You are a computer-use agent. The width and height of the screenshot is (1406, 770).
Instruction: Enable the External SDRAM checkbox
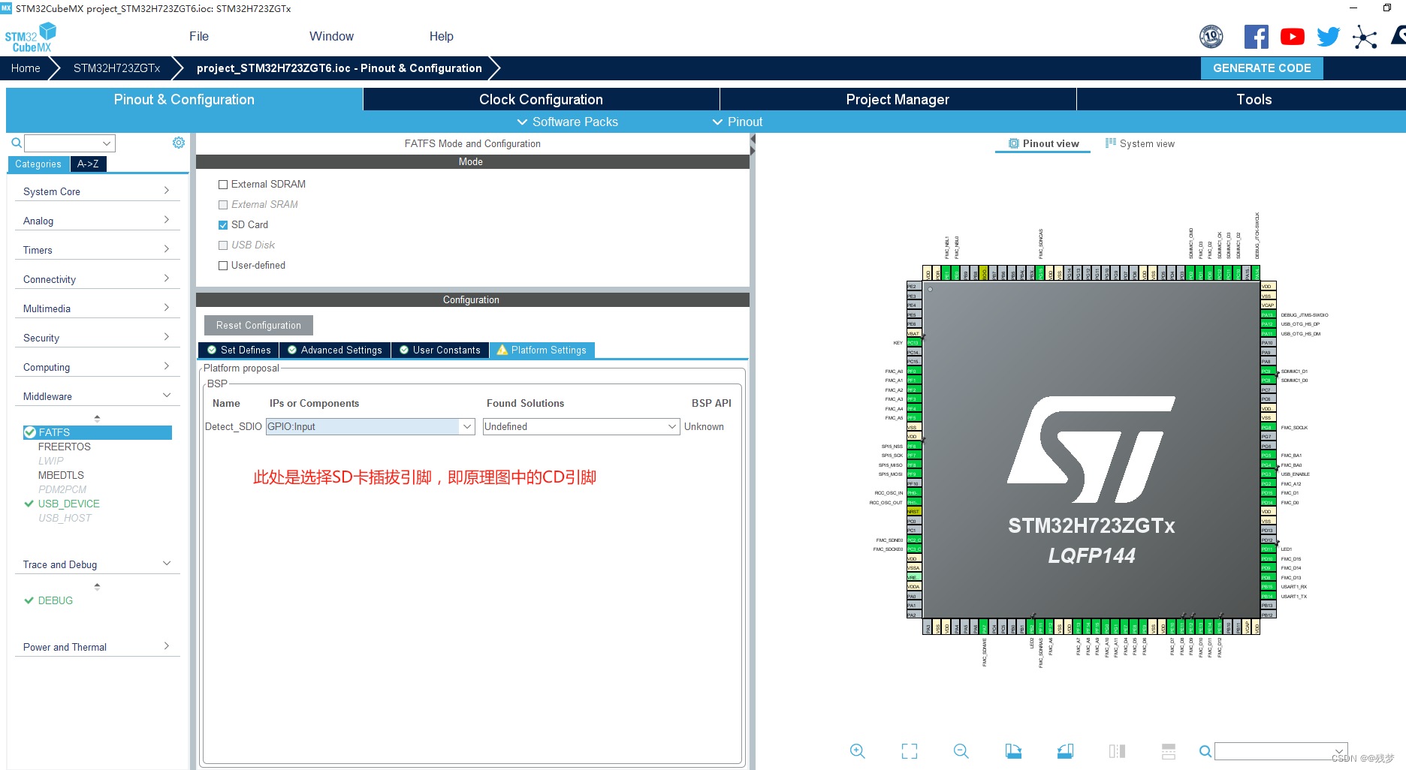point(223,185)
